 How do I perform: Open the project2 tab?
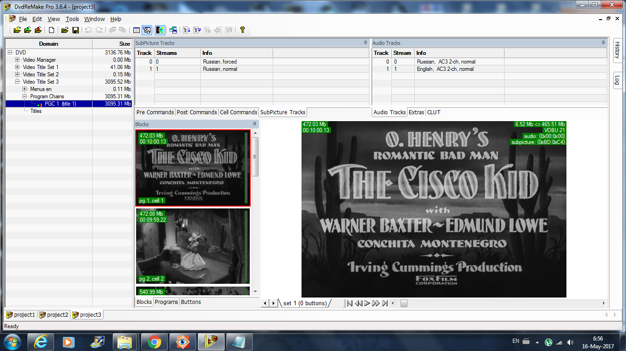tap(54, 314)
